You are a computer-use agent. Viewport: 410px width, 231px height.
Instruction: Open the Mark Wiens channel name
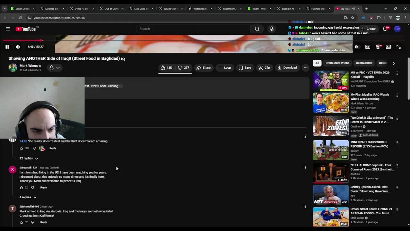click(x=29, y=66)
